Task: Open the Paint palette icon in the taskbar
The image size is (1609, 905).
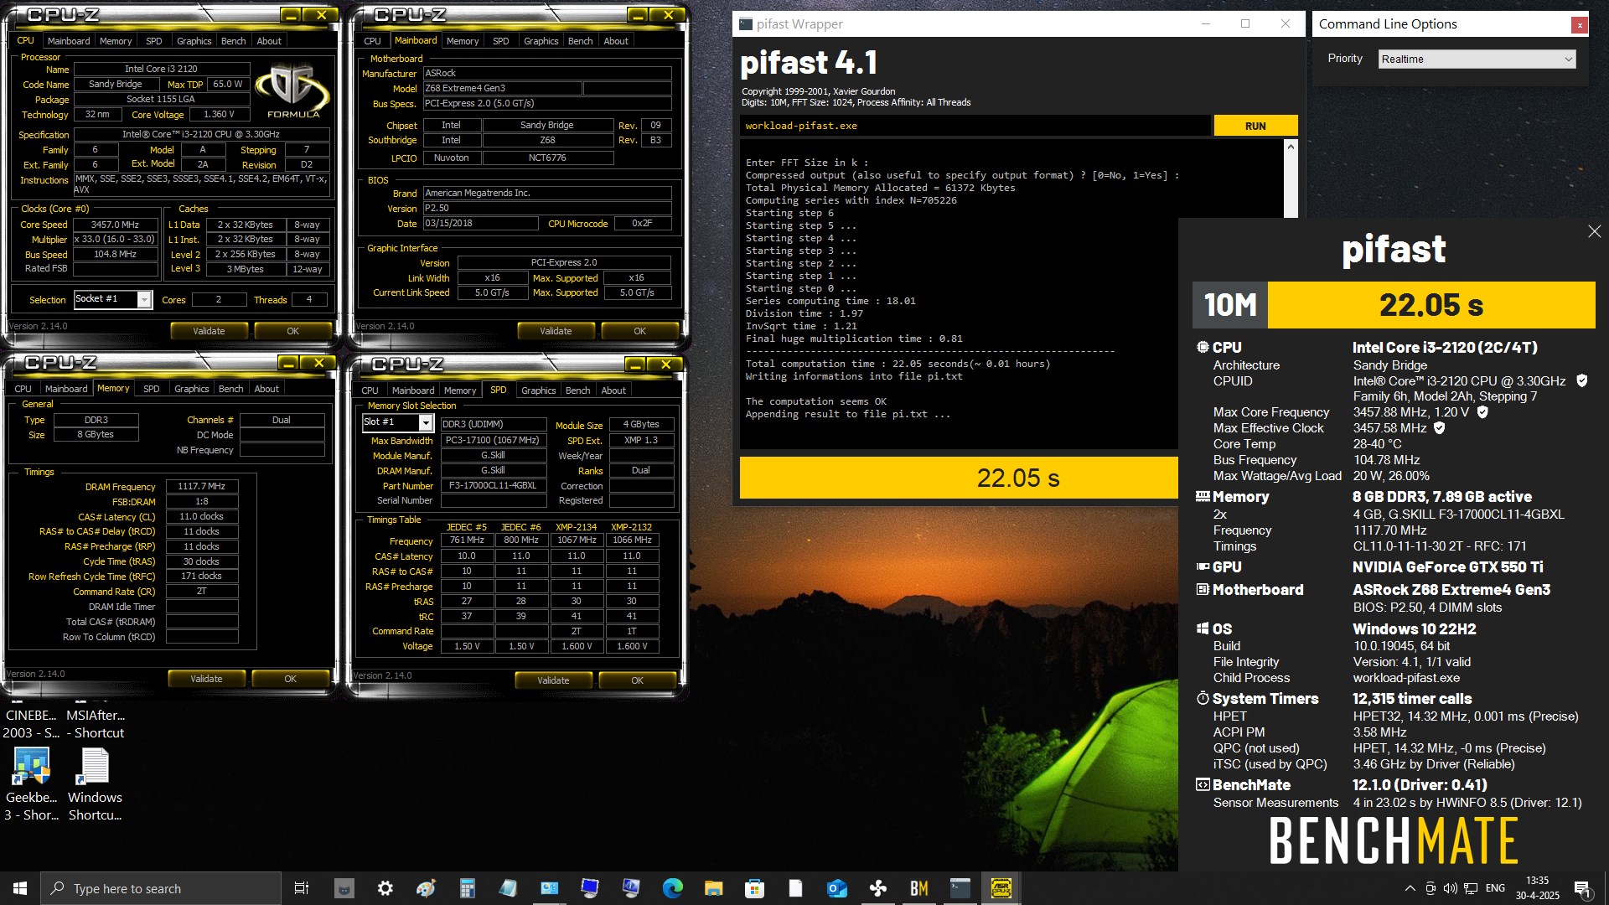Action: 426,888
